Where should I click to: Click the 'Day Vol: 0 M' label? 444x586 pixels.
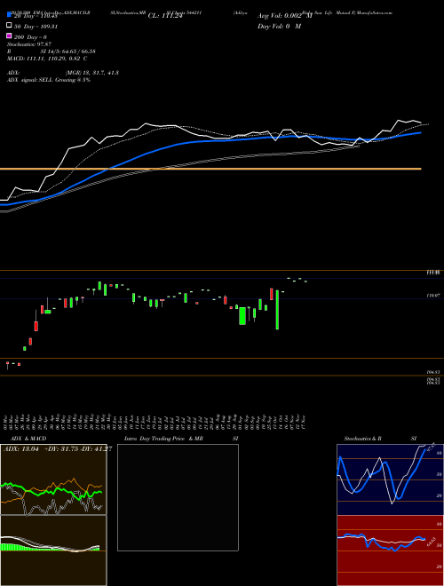coord(279,26)
